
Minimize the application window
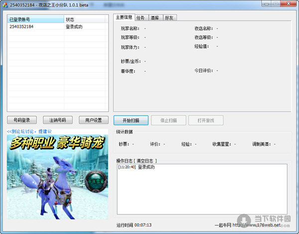267,3
